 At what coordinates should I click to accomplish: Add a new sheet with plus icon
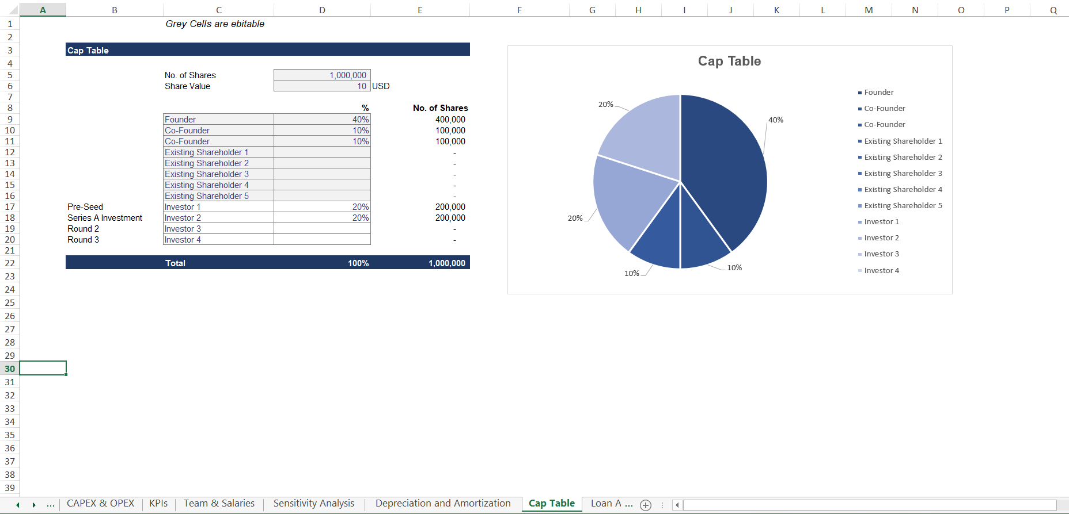tap(646, 505)
